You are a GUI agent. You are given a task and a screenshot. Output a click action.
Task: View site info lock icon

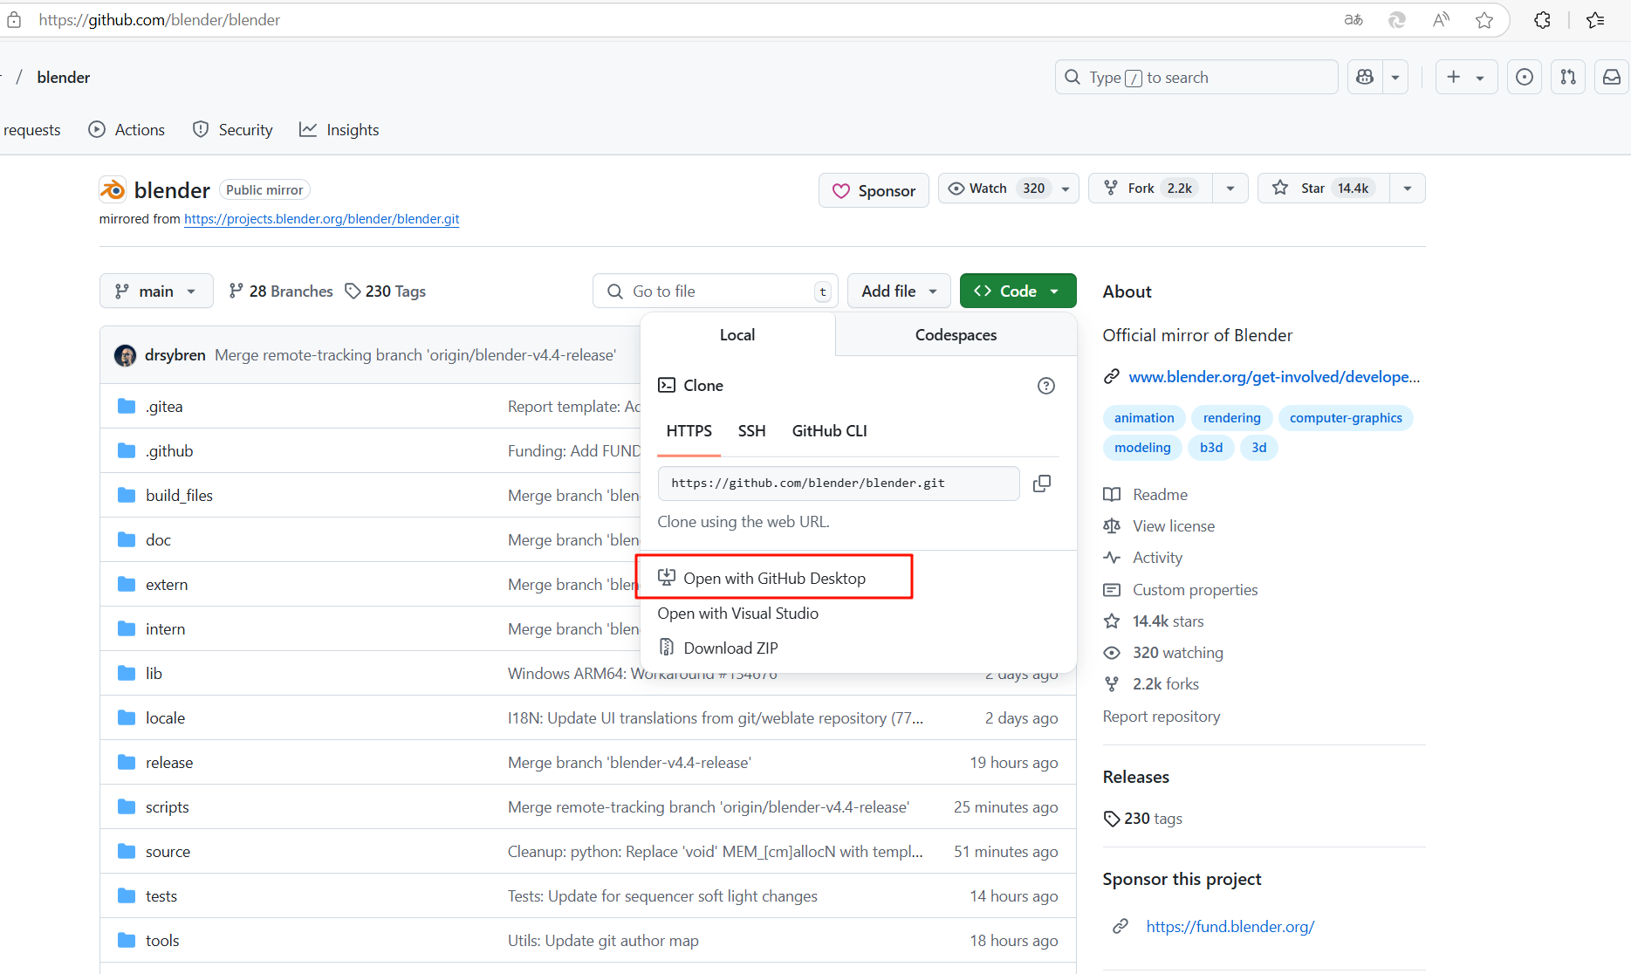[14, 20]
